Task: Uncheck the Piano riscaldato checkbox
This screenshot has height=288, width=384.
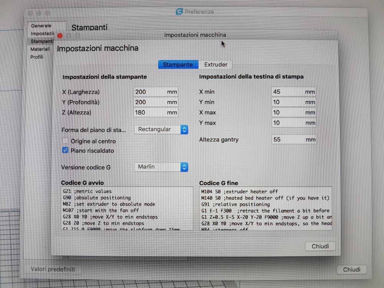Action: click(65, 151)
